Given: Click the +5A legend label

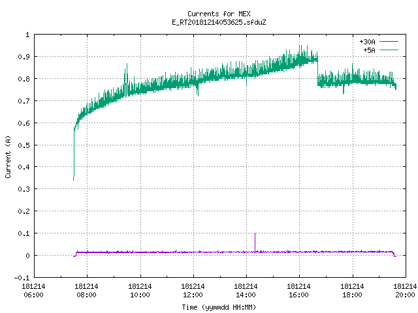Looking at the screenshot, I should tap(369, 50).
